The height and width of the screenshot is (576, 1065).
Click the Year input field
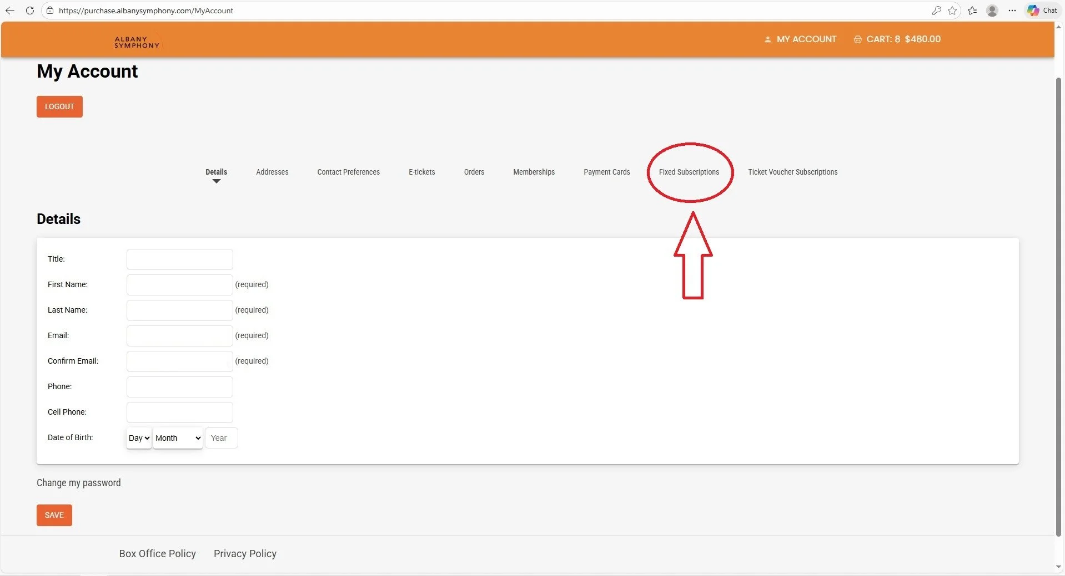point(220,438)
